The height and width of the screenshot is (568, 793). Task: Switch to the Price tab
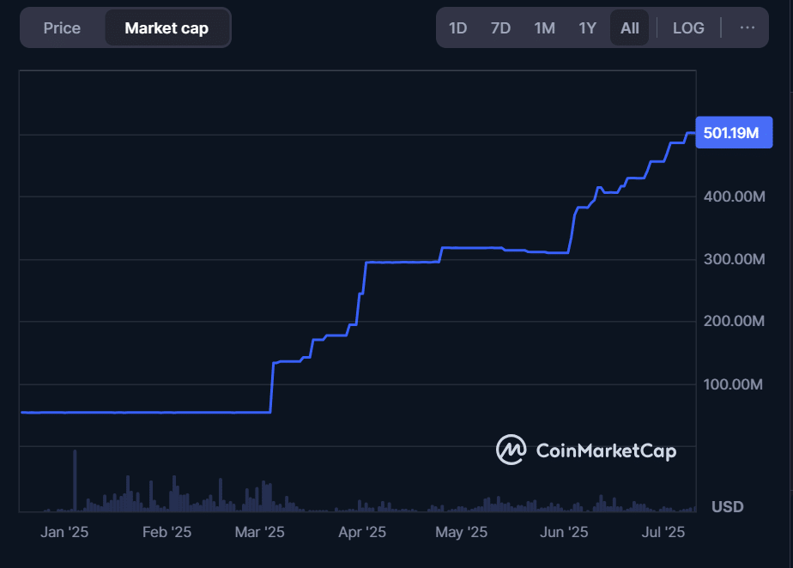pos(62,28)
